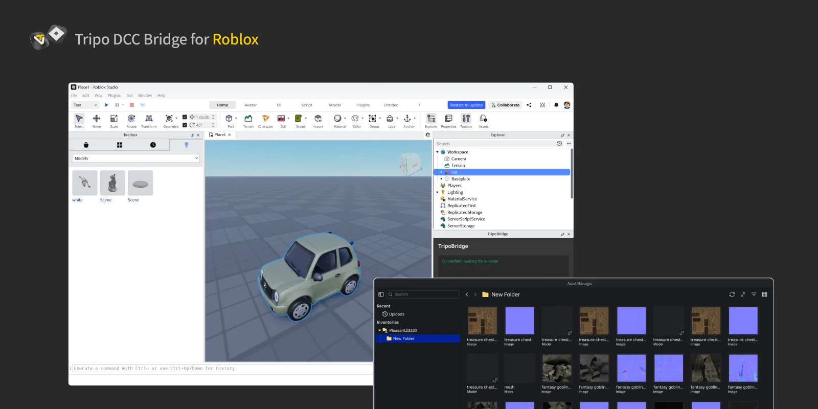Toggle the Asset Manager sidebar icon
The image size is (818, 409).
tap(381, 294)
